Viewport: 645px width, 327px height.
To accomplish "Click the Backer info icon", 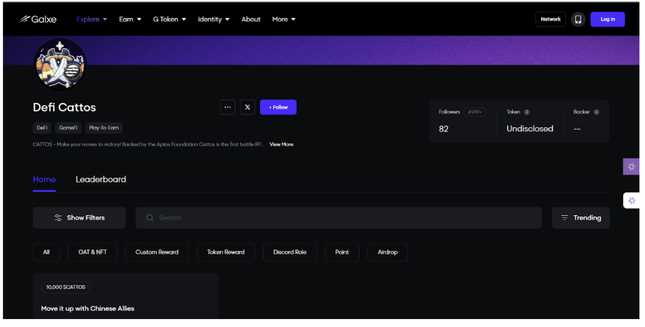I will point(596,112).
